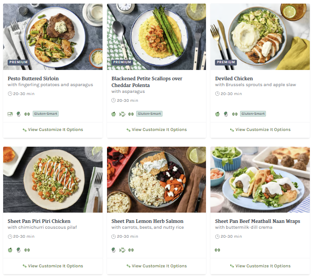
Task: Expand Customize It Options for Blackened Petite Scallops
Action: pos(156,130)
